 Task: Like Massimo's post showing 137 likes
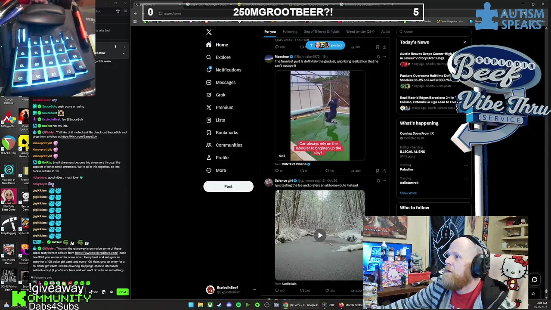click(329, 171)
